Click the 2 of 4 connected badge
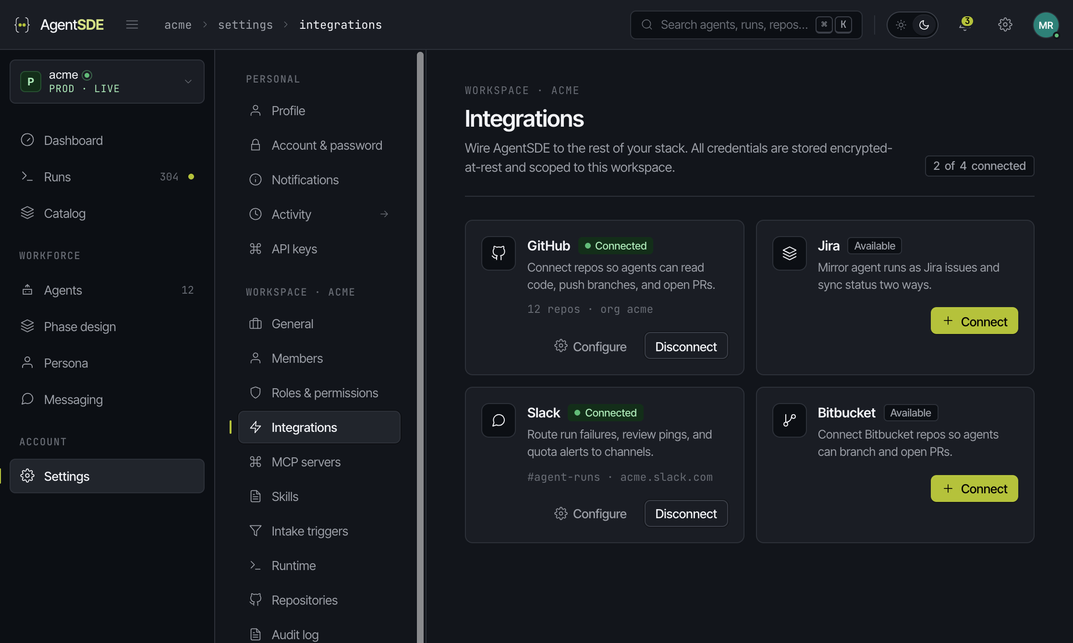1073x643 pixels. (979, 166)
